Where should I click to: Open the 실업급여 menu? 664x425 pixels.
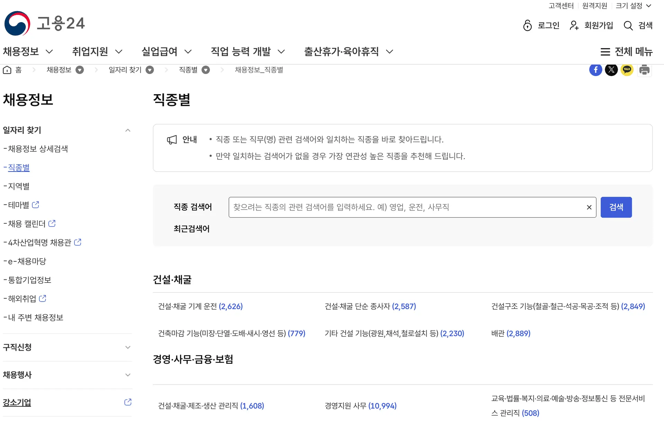pos(160,52)
